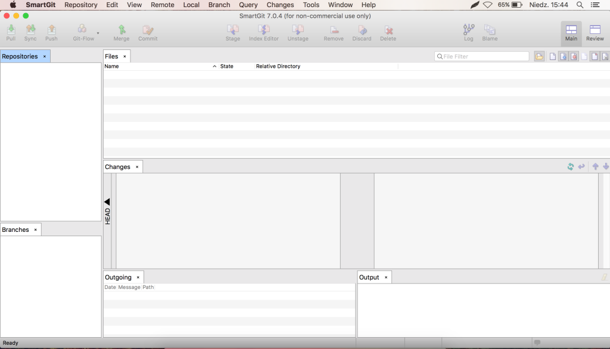Screen dimensions: 610x349
Task: Open the Git-Flow dropdown arrow
Action: [x=98, y=33]
